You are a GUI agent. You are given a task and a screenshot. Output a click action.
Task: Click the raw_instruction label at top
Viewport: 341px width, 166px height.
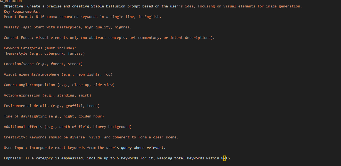(11, 1)
